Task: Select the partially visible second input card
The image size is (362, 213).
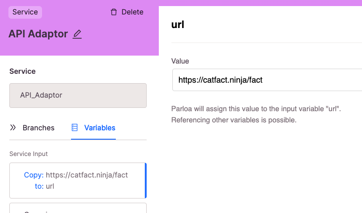Action: (x=78, y=208)
